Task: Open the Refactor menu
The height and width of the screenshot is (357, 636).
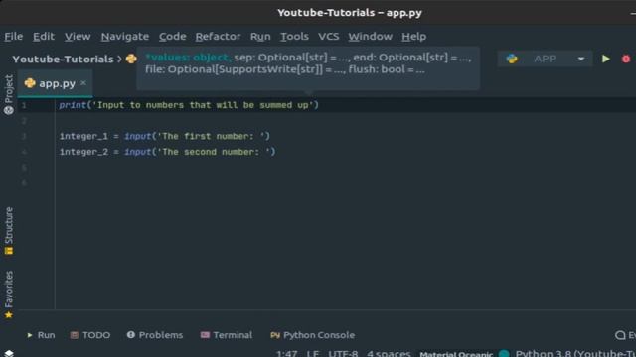Action: [x=218, y=37]
